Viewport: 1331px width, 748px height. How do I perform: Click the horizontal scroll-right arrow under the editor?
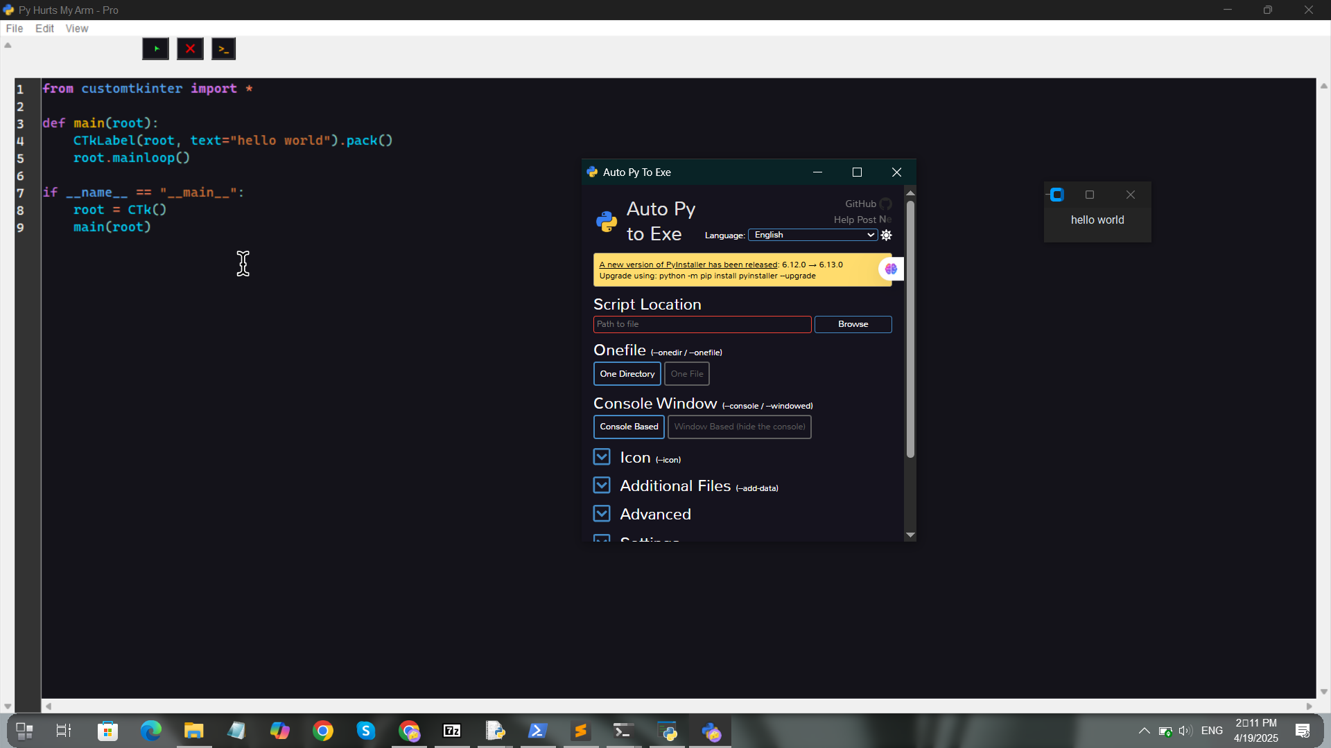click(1310, 706)
